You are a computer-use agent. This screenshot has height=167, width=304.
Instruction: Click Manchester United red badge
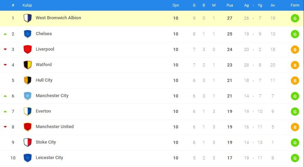pyautogui.click(x=28, y=127)
